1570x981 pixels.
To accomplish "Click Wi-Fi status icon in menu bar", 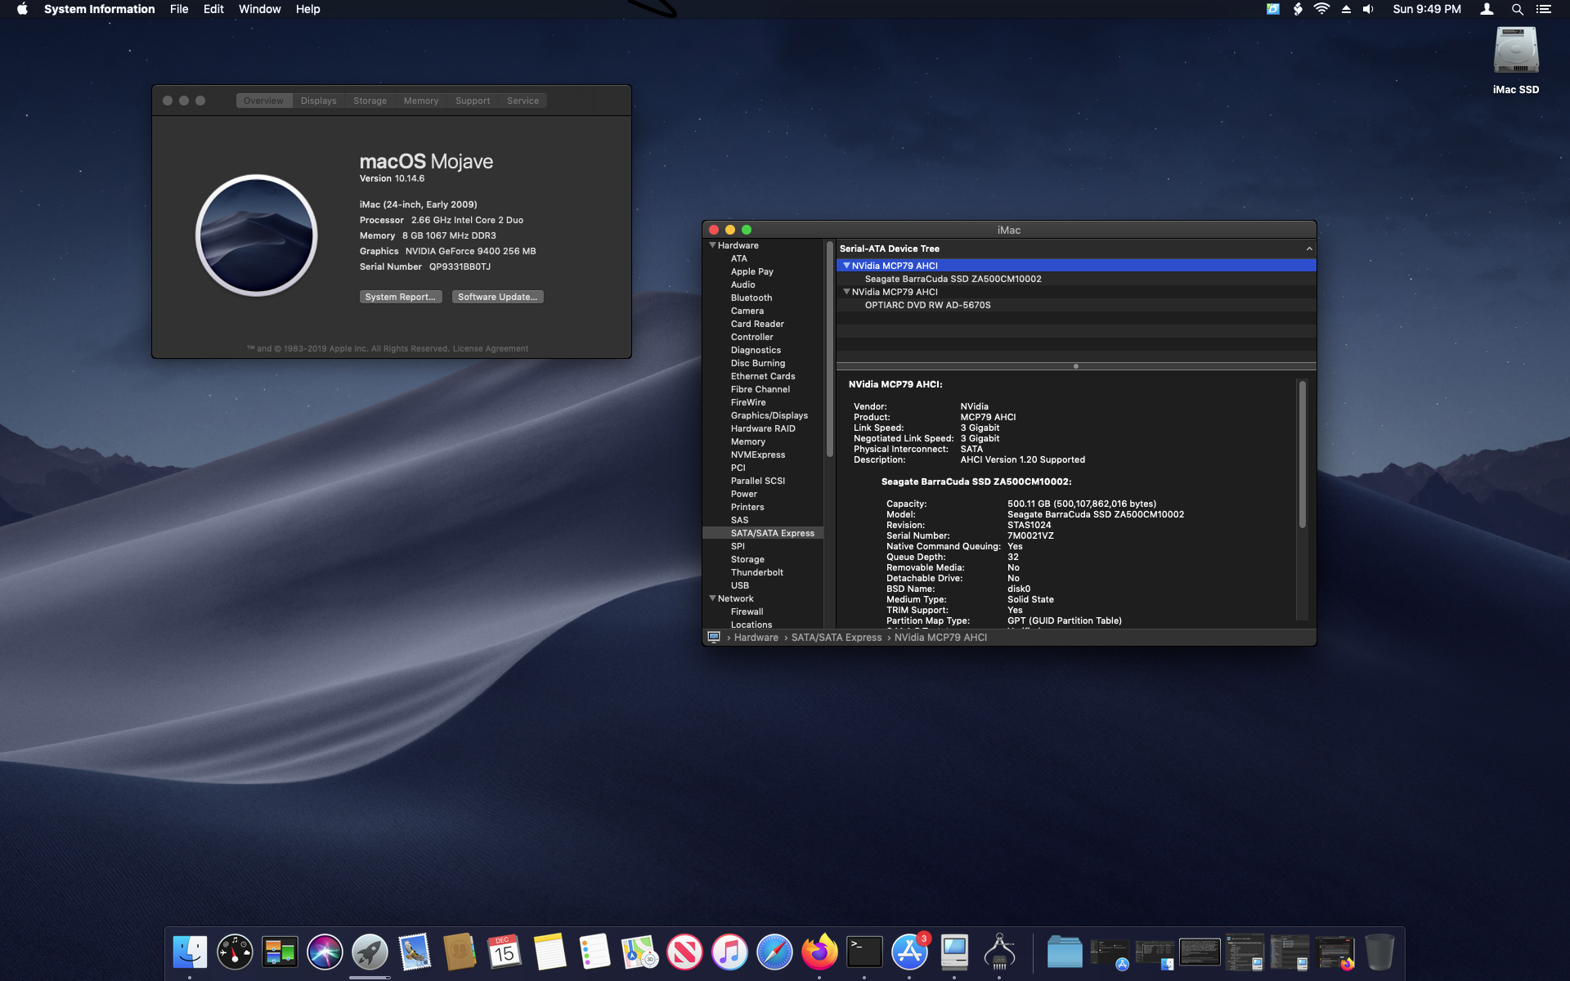I will click(1321, 9).
